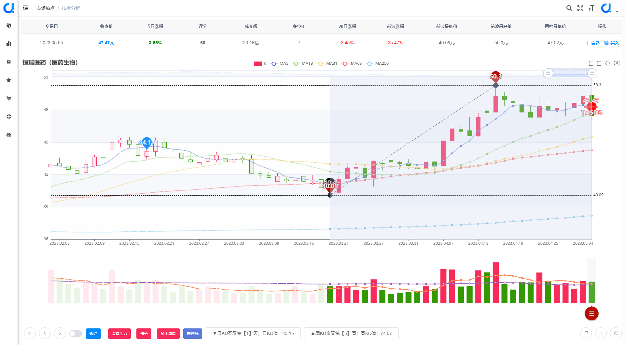
Task: Go to 市场热点 breadcrumb
Action: (x=46, y=8)
